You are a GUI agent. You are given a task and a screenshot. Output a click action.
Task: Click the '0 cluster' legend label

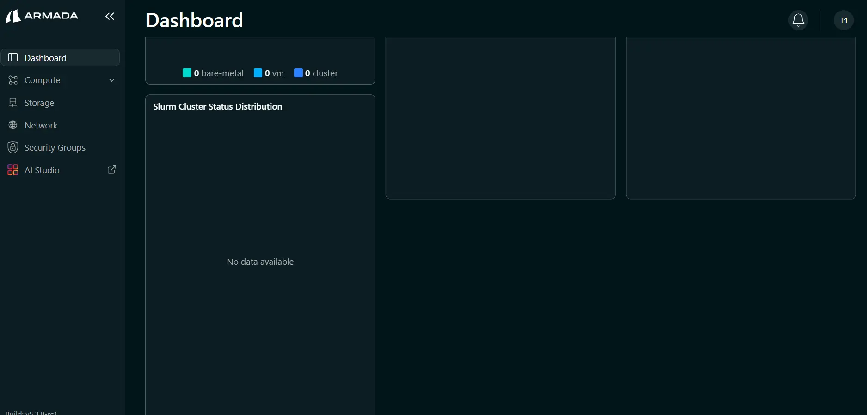tap(321, 73)
